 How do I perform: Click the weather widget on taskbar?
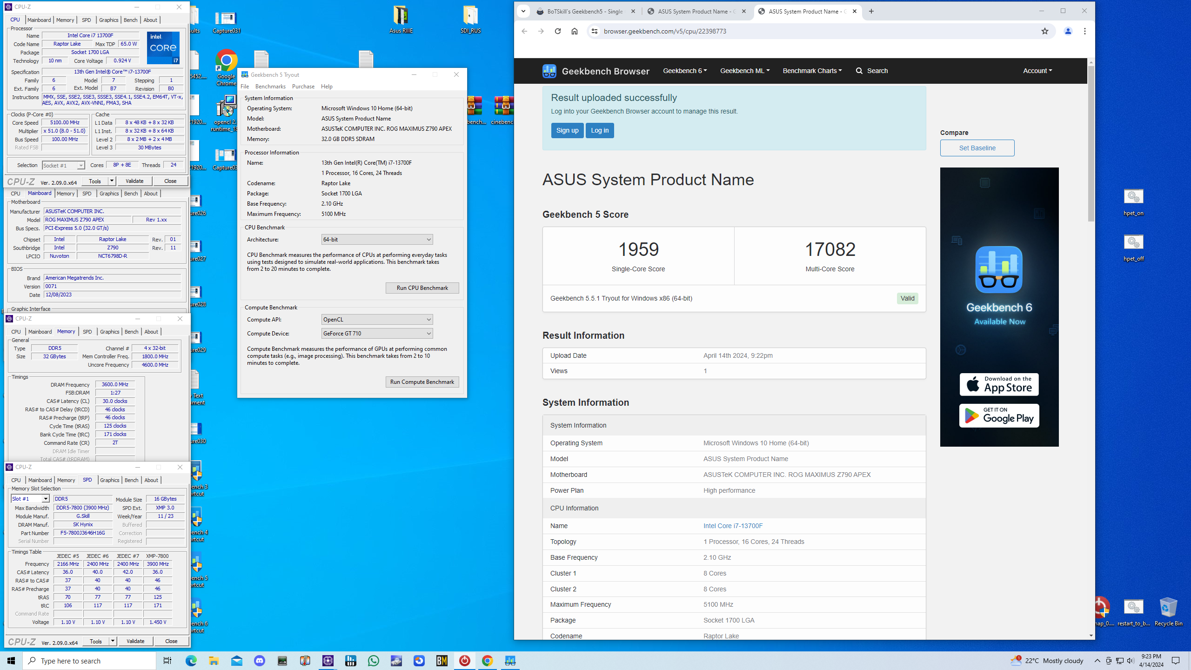pyautogui.click(x=1046, y=661)
